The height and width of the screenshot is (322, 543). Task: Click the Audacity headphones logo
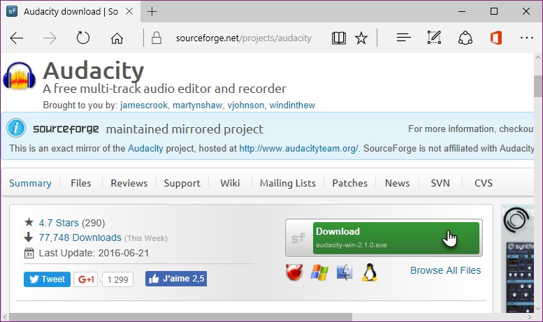19,76
